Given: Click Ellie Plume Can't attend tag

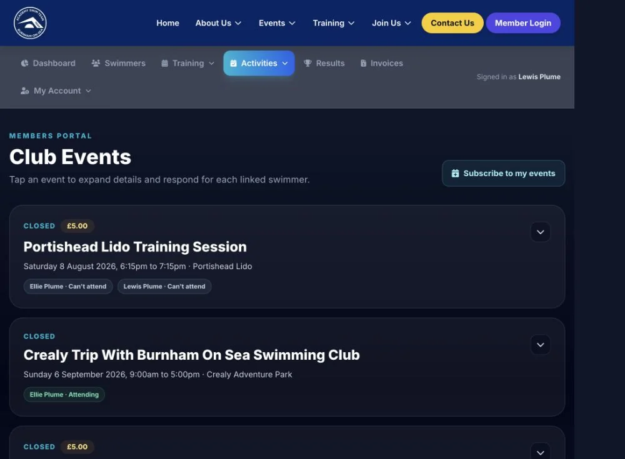Looking at the screenshot, I should click(x=68, y=287).
